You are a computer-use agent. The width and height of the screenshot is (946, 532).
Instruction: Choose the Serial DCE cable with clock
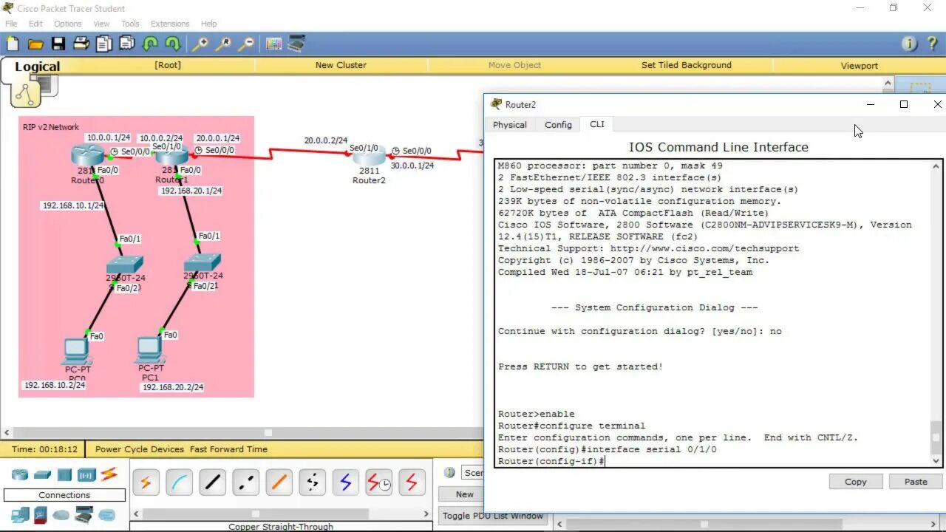[378, 483]
